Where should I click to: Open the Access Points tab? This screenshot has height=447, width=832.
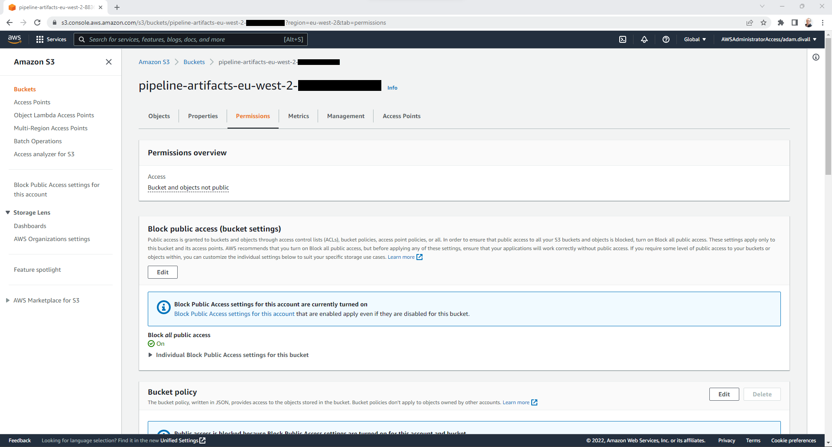402,116
